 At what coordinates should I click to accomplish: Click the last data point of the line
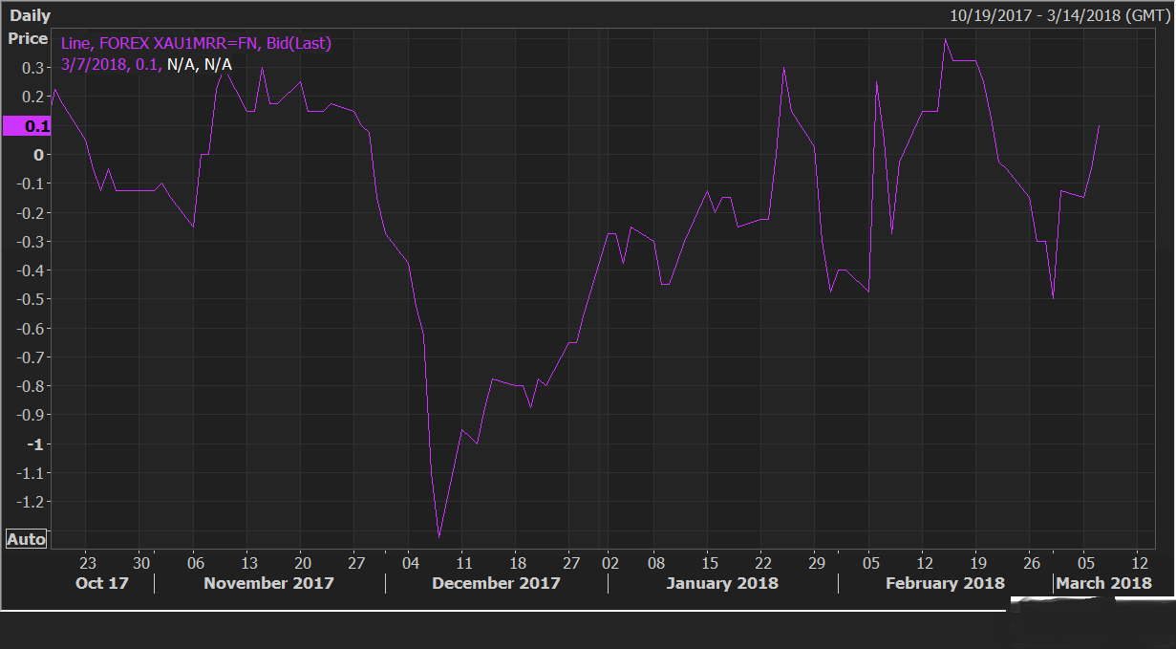coord(1100,125)
